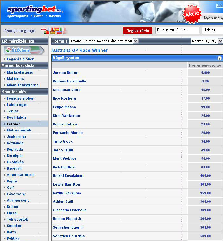The image size is (223, 241).
Task: Open the Snooker category
Action: 14,226
